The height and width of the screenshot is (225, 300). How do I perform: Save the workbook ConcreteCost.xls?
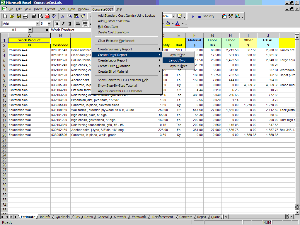[18, 16]
